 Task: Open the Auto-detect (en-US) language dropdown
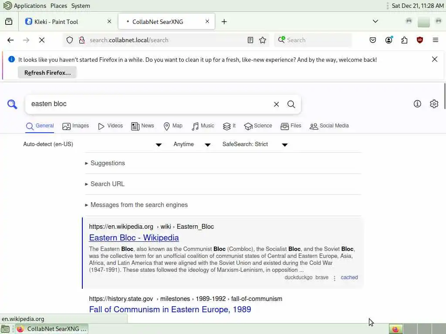pyautogui.click(x=92, y=144)
